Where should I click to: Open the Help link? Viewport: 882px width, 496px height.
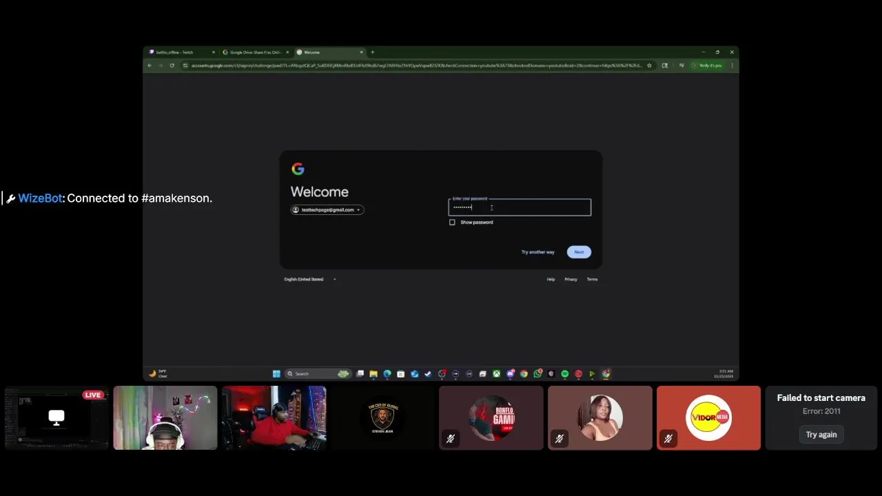coord(551,279)
